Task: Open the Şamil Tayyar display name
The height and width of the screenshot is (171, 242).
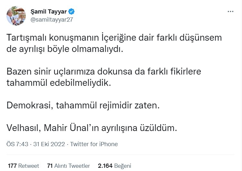Action: click(x=53, y=12)
